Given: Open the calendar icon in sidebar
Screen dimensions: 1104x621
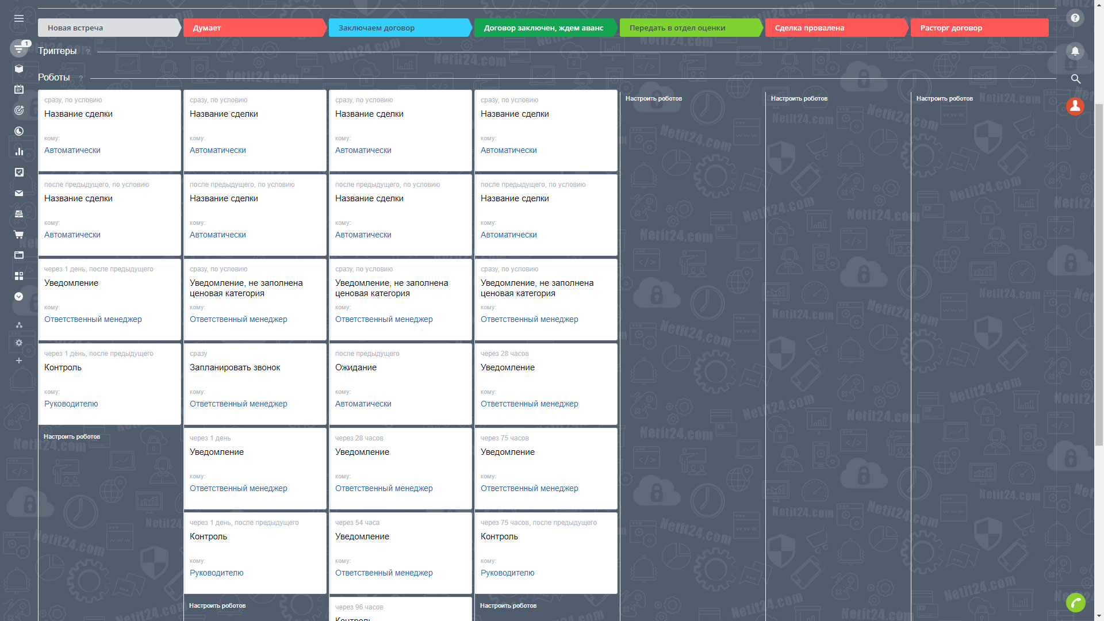Looking at the screenshot, I should [x=19, y=89].
